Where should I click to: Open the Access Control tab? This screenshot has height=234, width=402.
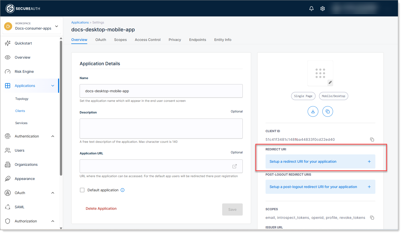(148, 40)
